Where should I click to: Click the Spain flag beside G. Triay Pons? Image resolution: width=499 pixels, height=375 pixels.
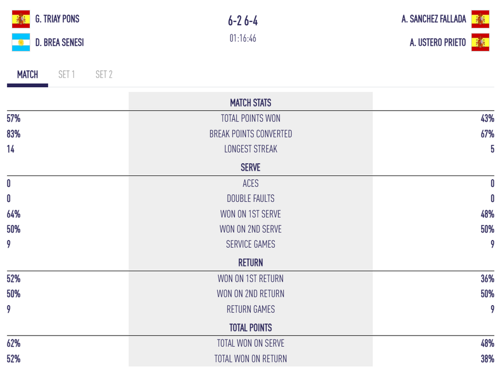pyautogui.click(x=21, y=19)
